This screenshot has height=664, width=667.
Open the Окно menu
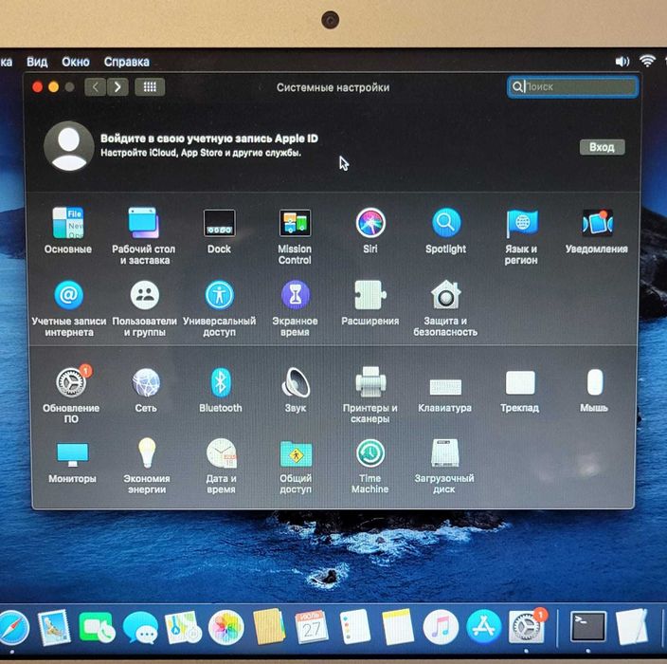(x=76, y=63)
